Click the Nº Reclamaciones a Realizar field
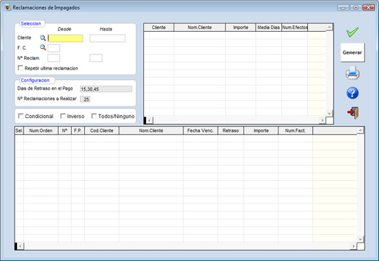This screenshot has height=261, width=379. 85,99
